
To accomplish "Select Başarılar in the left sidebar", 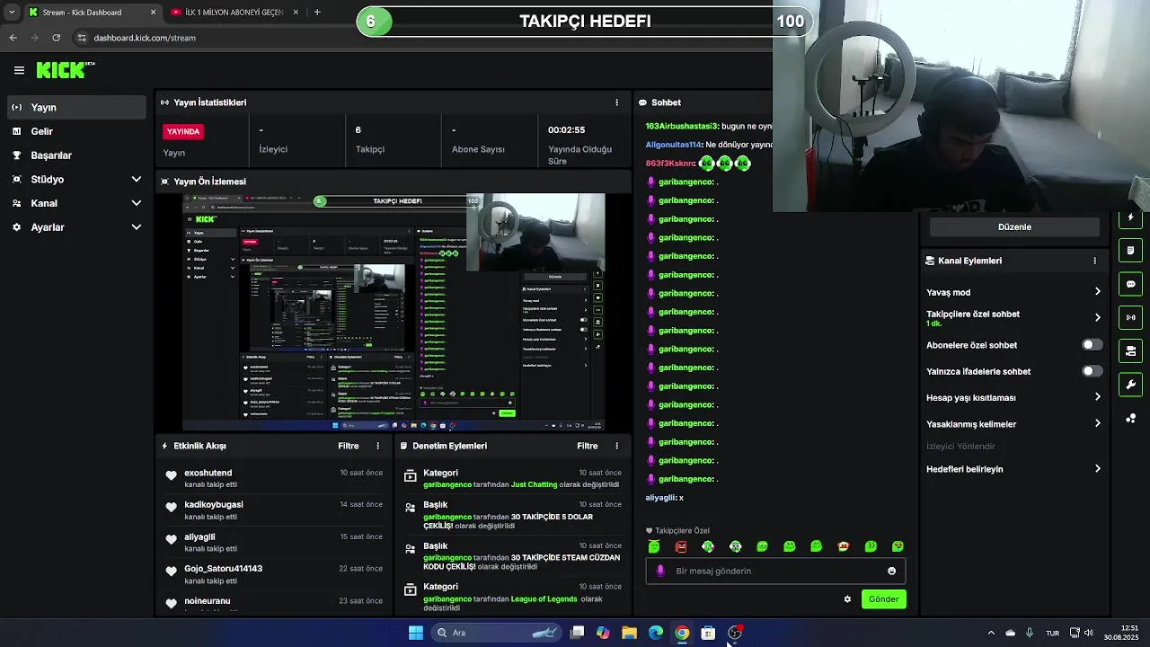I will click(76, 155).
